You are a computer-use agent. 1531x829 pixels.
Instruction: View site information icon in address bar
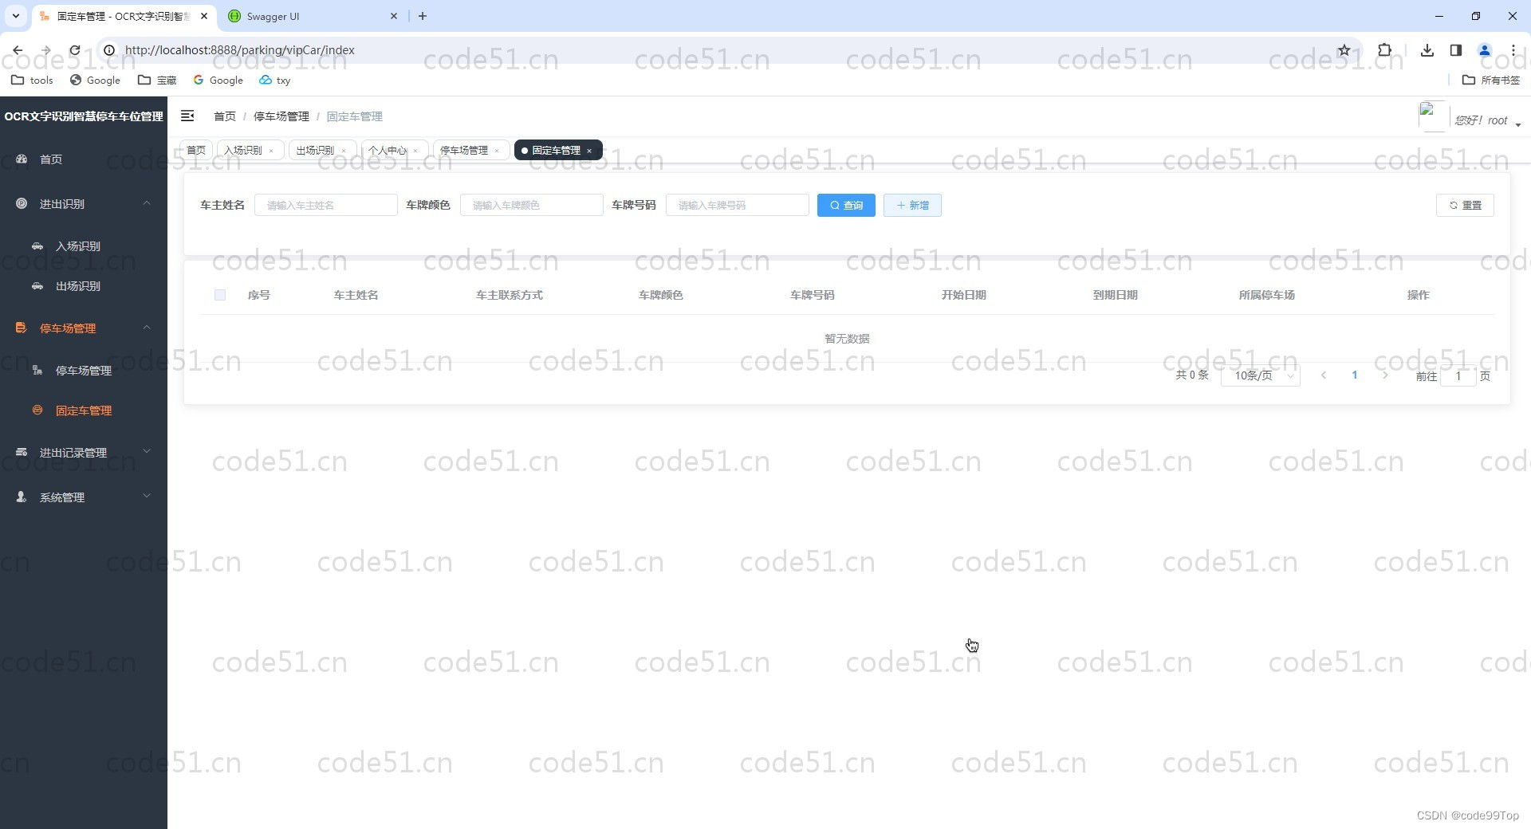(x=109, y=50)
